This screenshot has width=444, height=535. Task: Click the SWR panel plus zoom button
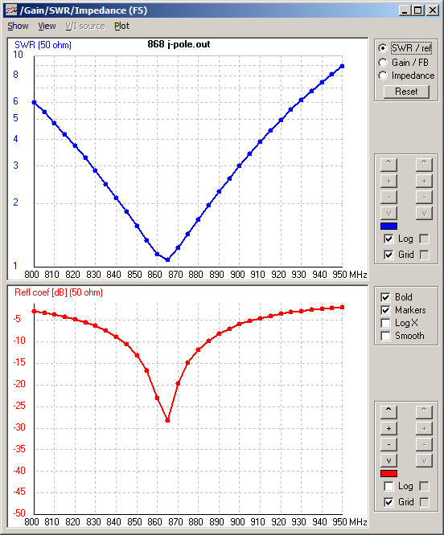388,182
